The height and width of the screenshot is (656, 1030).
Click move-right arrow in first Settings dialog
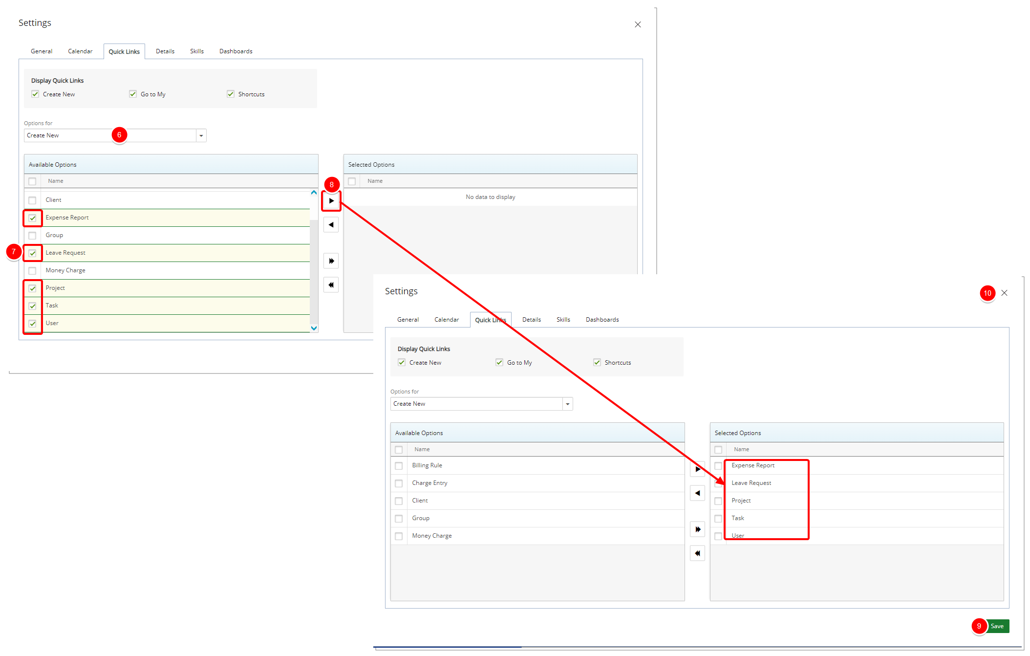pyautogui.click(x=331, y=201)
